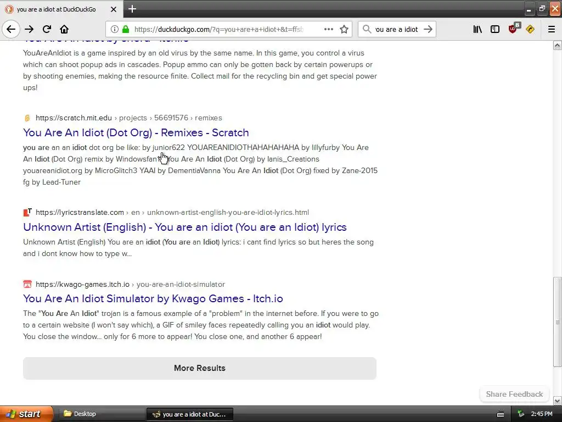The height and width of the screenshot is (422, 562).
Task: Show site information via the info icon
Action: tap(114, 29)
